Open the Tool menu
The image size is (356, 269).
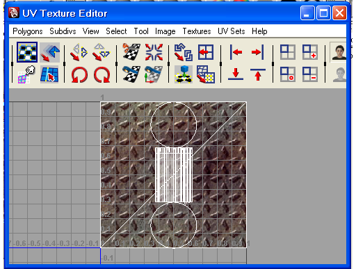141,31
